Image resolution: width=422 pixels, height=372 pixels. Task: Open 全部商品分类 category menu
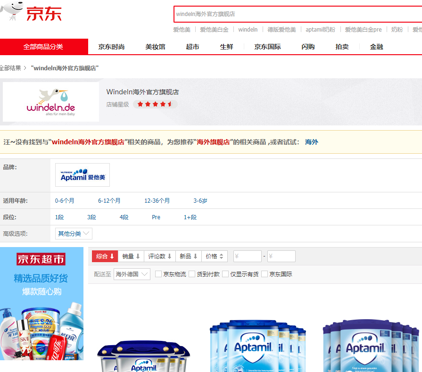pyautogui.click(x=43, y=47)
